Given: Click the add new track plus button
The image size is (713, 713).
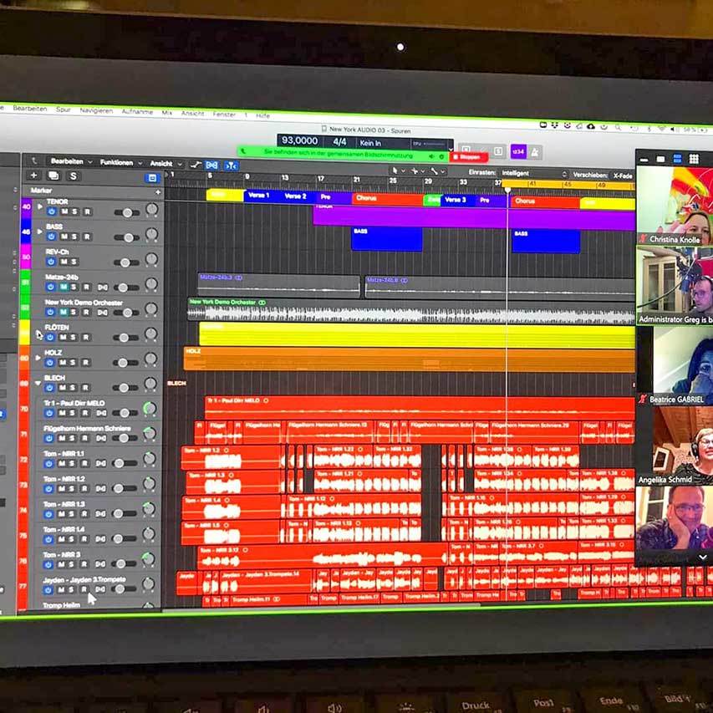Looking at the screenshot, I should (33, 176).
